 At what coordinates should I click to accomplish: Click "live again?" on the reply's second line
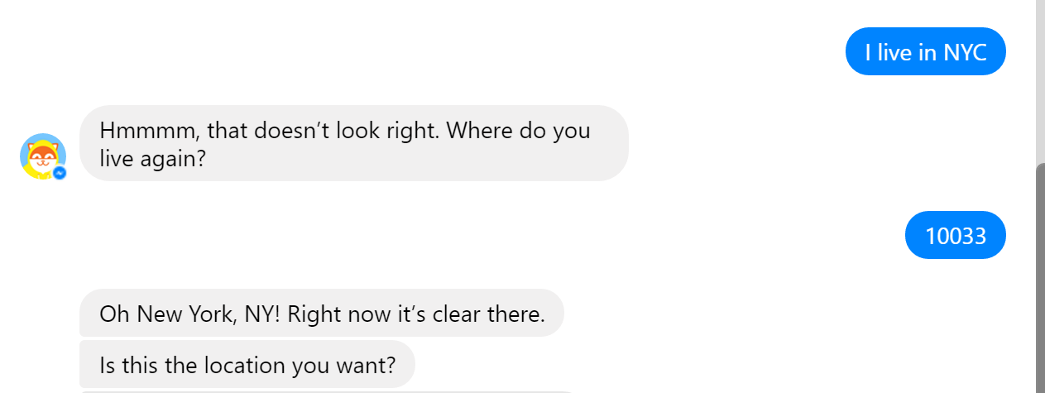[x=151, y=158]
